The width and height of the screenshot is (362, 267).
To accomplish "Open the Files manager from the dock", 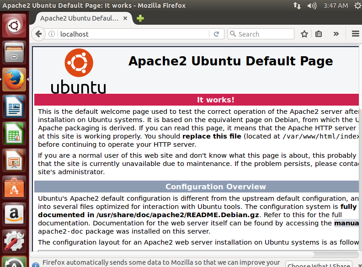I will (x=14, y=53).
